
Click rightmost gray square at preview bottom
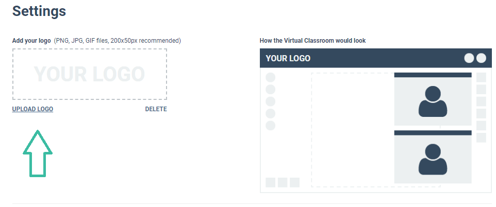pos(294,182)
